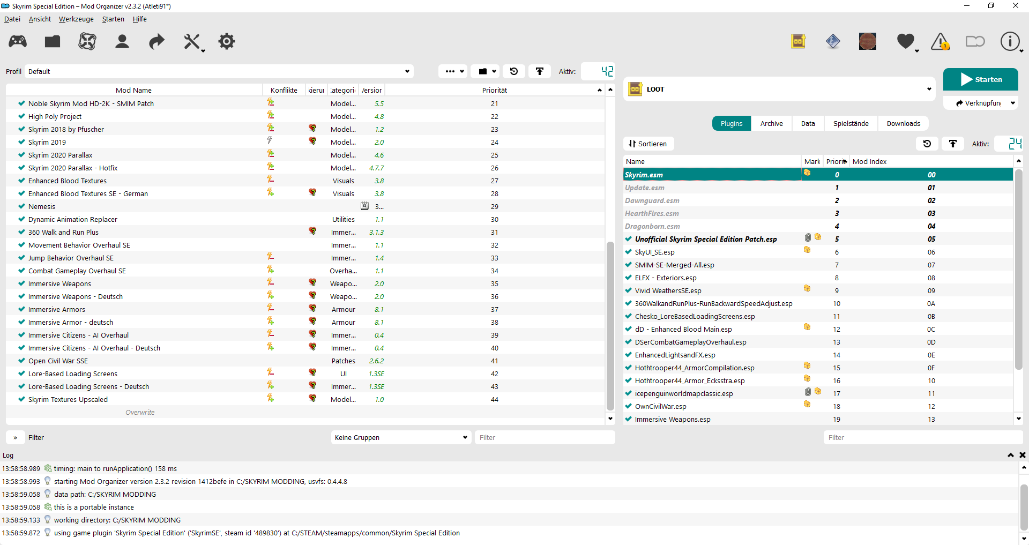Disable the SkyUI_SE.esp plugin

click(x=628, y=252)
